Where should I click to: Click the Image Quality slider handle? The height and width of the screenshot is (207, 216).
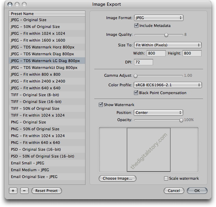(166, 35)
